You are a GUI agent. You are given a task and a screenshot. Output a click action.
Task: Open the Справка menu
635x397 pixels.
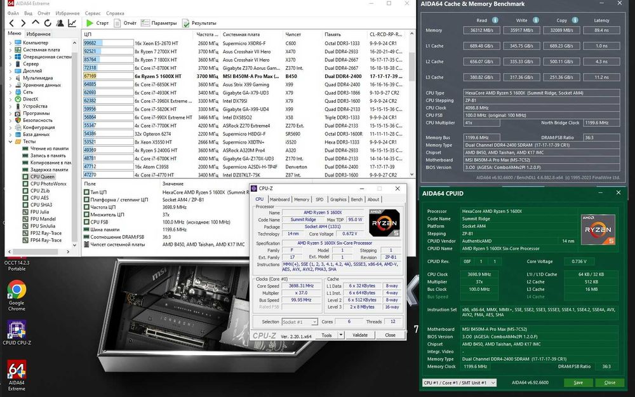pos(115,13)
